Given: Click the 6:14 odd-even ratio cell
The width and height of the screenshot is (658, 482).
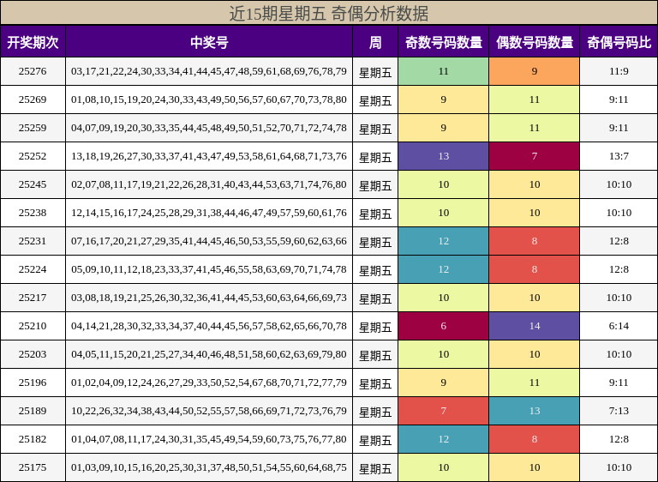Looking at the screenshot, I should pos(619,326).
